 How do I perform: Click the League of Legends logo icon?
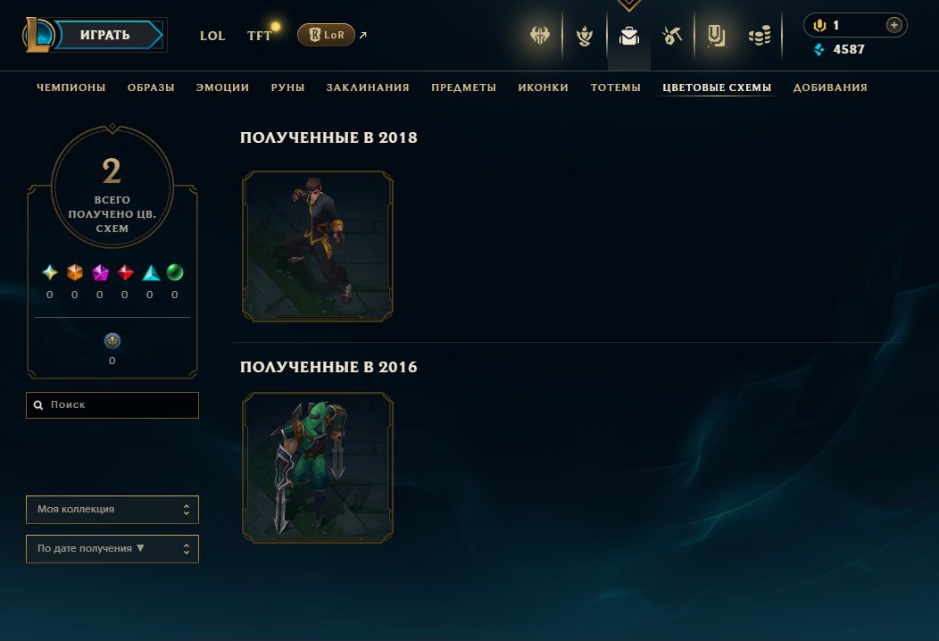38,35
